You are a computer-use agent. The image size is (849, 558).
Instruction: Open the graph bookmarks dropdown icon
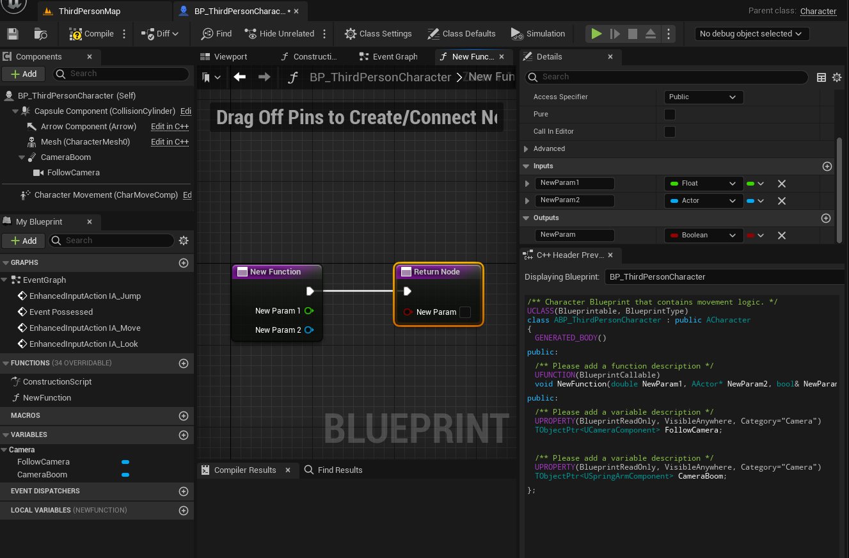pos(211,77)
